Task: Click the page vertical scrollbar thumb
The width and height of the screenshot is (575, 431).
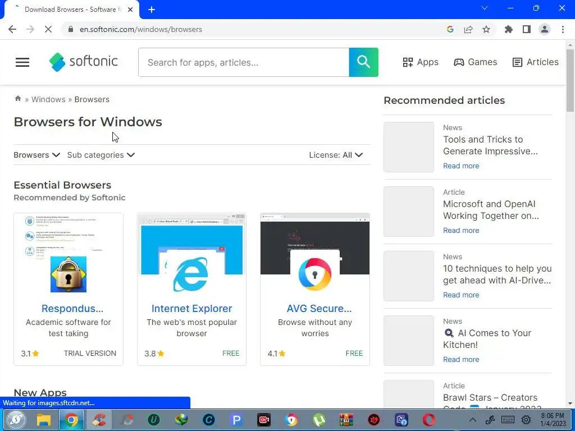Action: click(x=570, y=80)
